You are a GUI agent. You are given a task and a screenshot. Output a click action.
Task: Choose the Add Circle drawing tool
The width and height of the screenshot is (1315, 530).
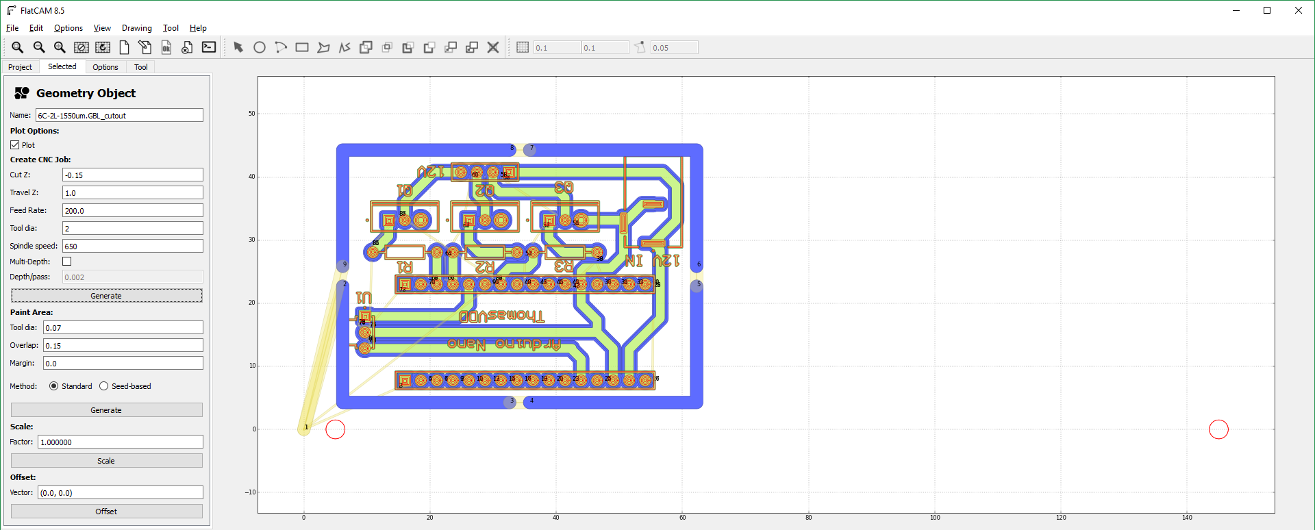(260, 47)
